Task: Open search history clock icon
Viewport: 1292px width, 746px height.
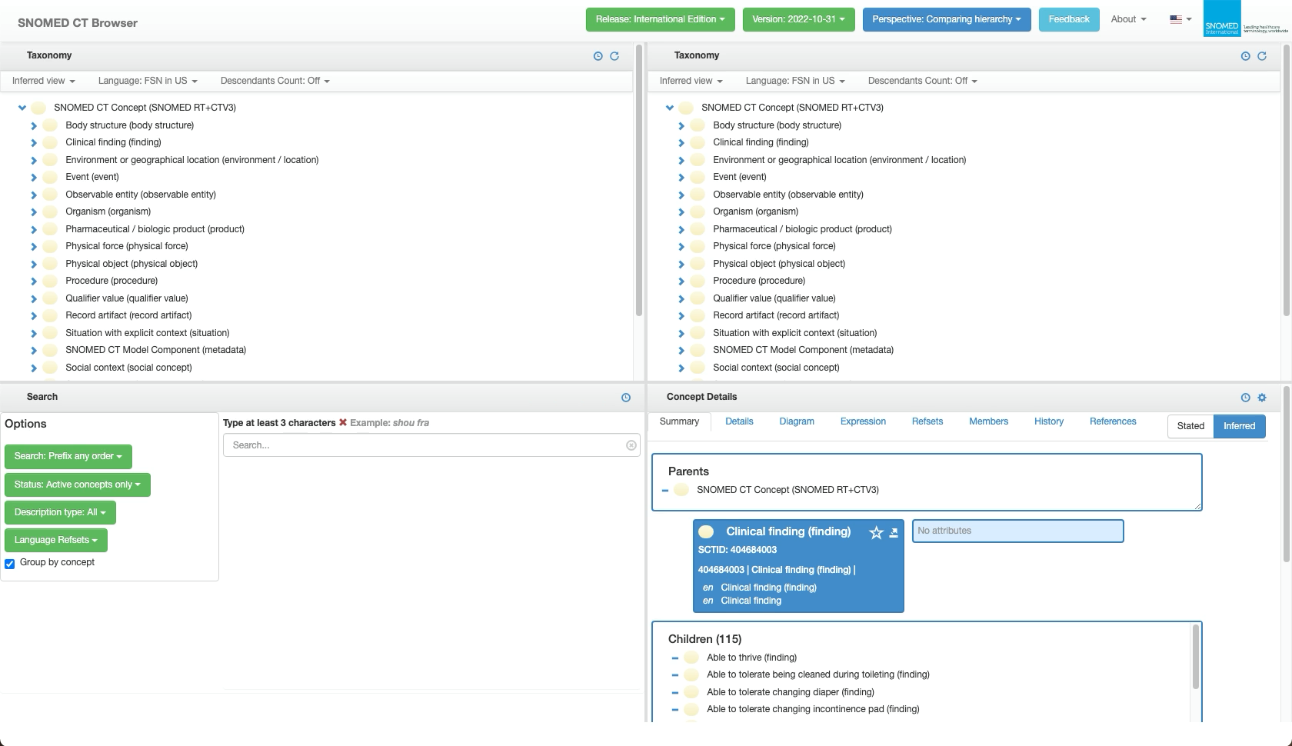Action: [626, 398]
